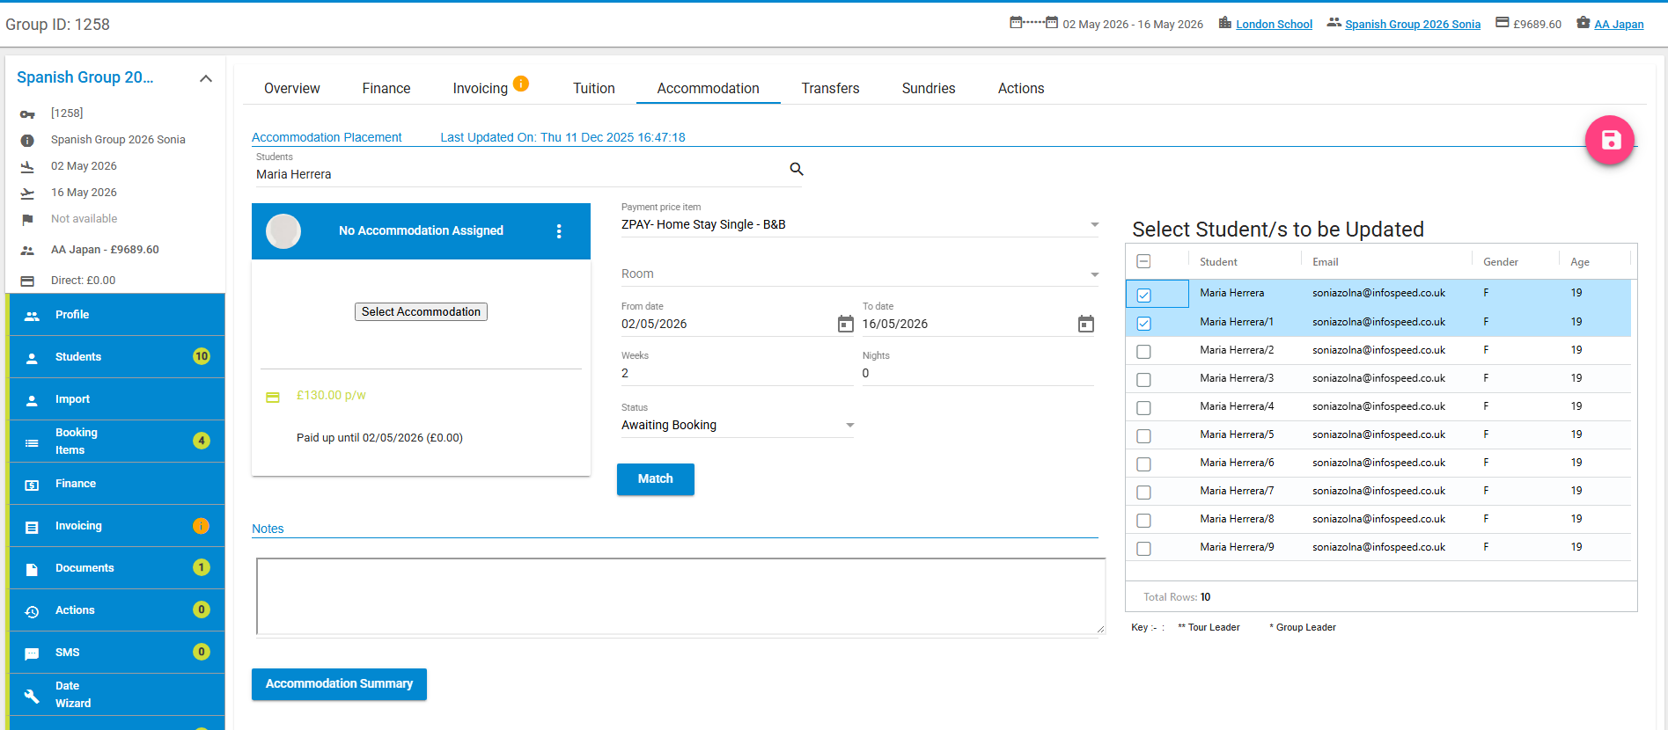Click the Date Wizard wrench icon
The image size is (1668, 730).
[32, 696]
